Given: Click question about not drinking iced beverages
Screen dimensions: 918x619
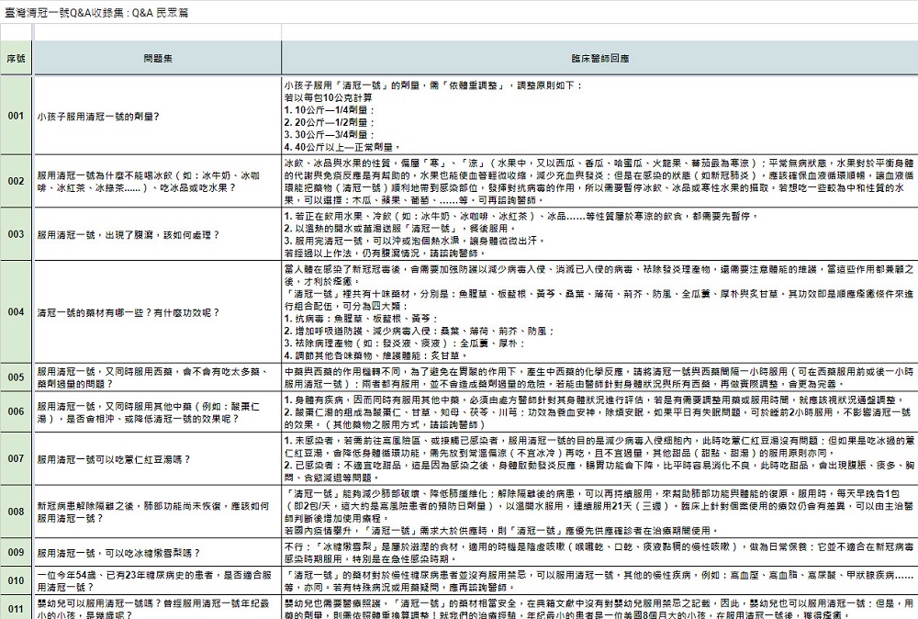Looking at the screenshot, I should [x=158, y=182].
